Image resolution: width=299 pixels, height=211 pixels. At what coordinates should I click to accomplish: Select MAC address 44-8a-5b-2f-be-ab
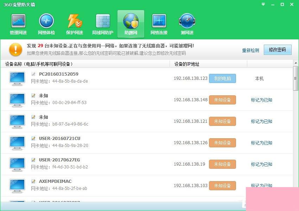pyautogui.click(x=70, y=188)
